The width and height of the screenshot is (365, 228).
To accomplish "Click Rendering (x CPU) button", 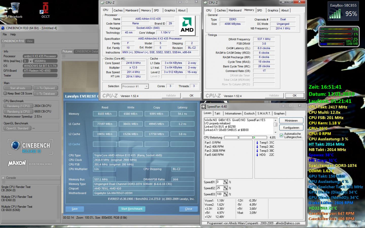I will (18, 112).
